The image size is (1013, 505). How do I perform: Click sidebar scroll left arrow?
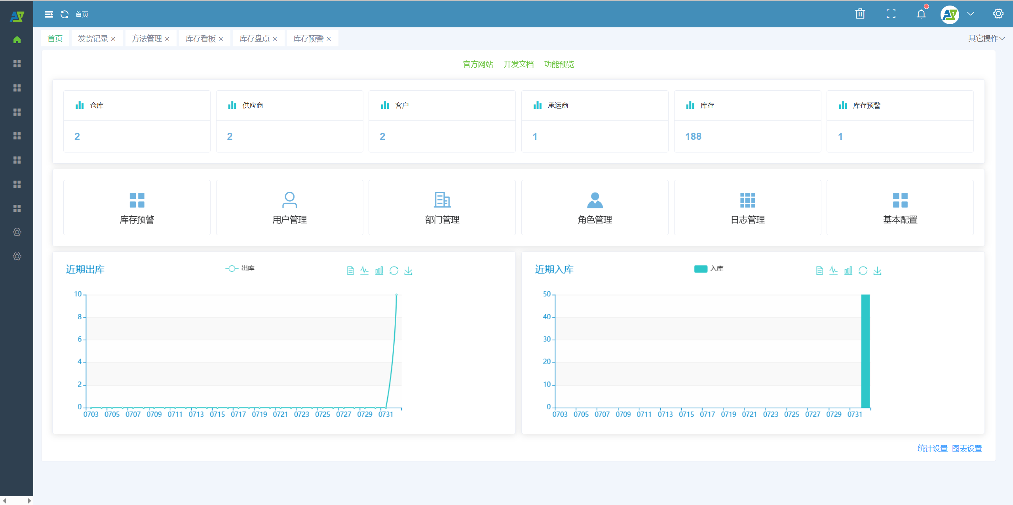5,501
